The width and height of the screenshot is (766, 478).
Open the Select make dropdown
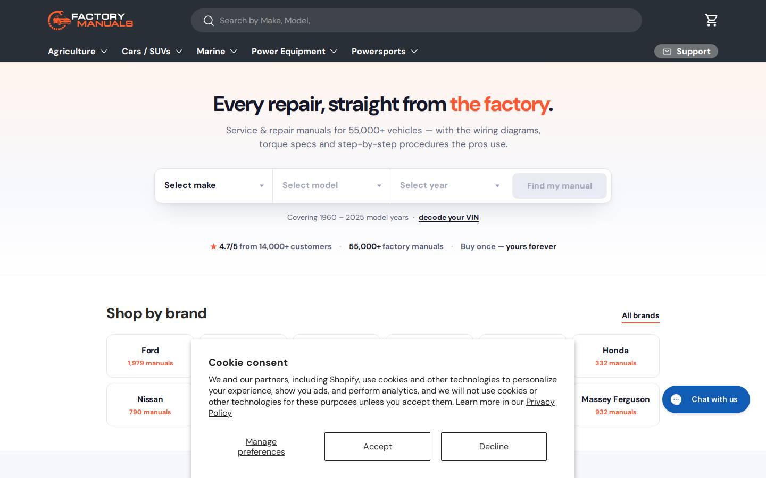click(x=214, y=185)
